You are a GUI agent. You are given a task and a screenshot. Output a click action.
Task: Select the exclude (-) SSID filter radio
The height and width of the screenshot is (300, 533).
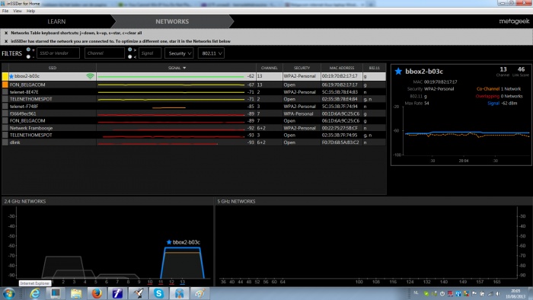(x=29, y=57)
